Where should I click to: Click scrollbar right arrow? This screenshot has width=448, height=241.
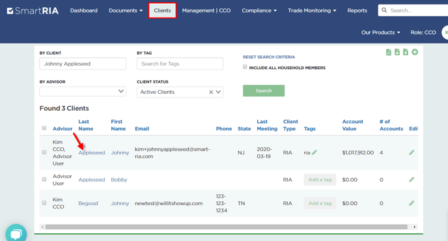point(415,227)
